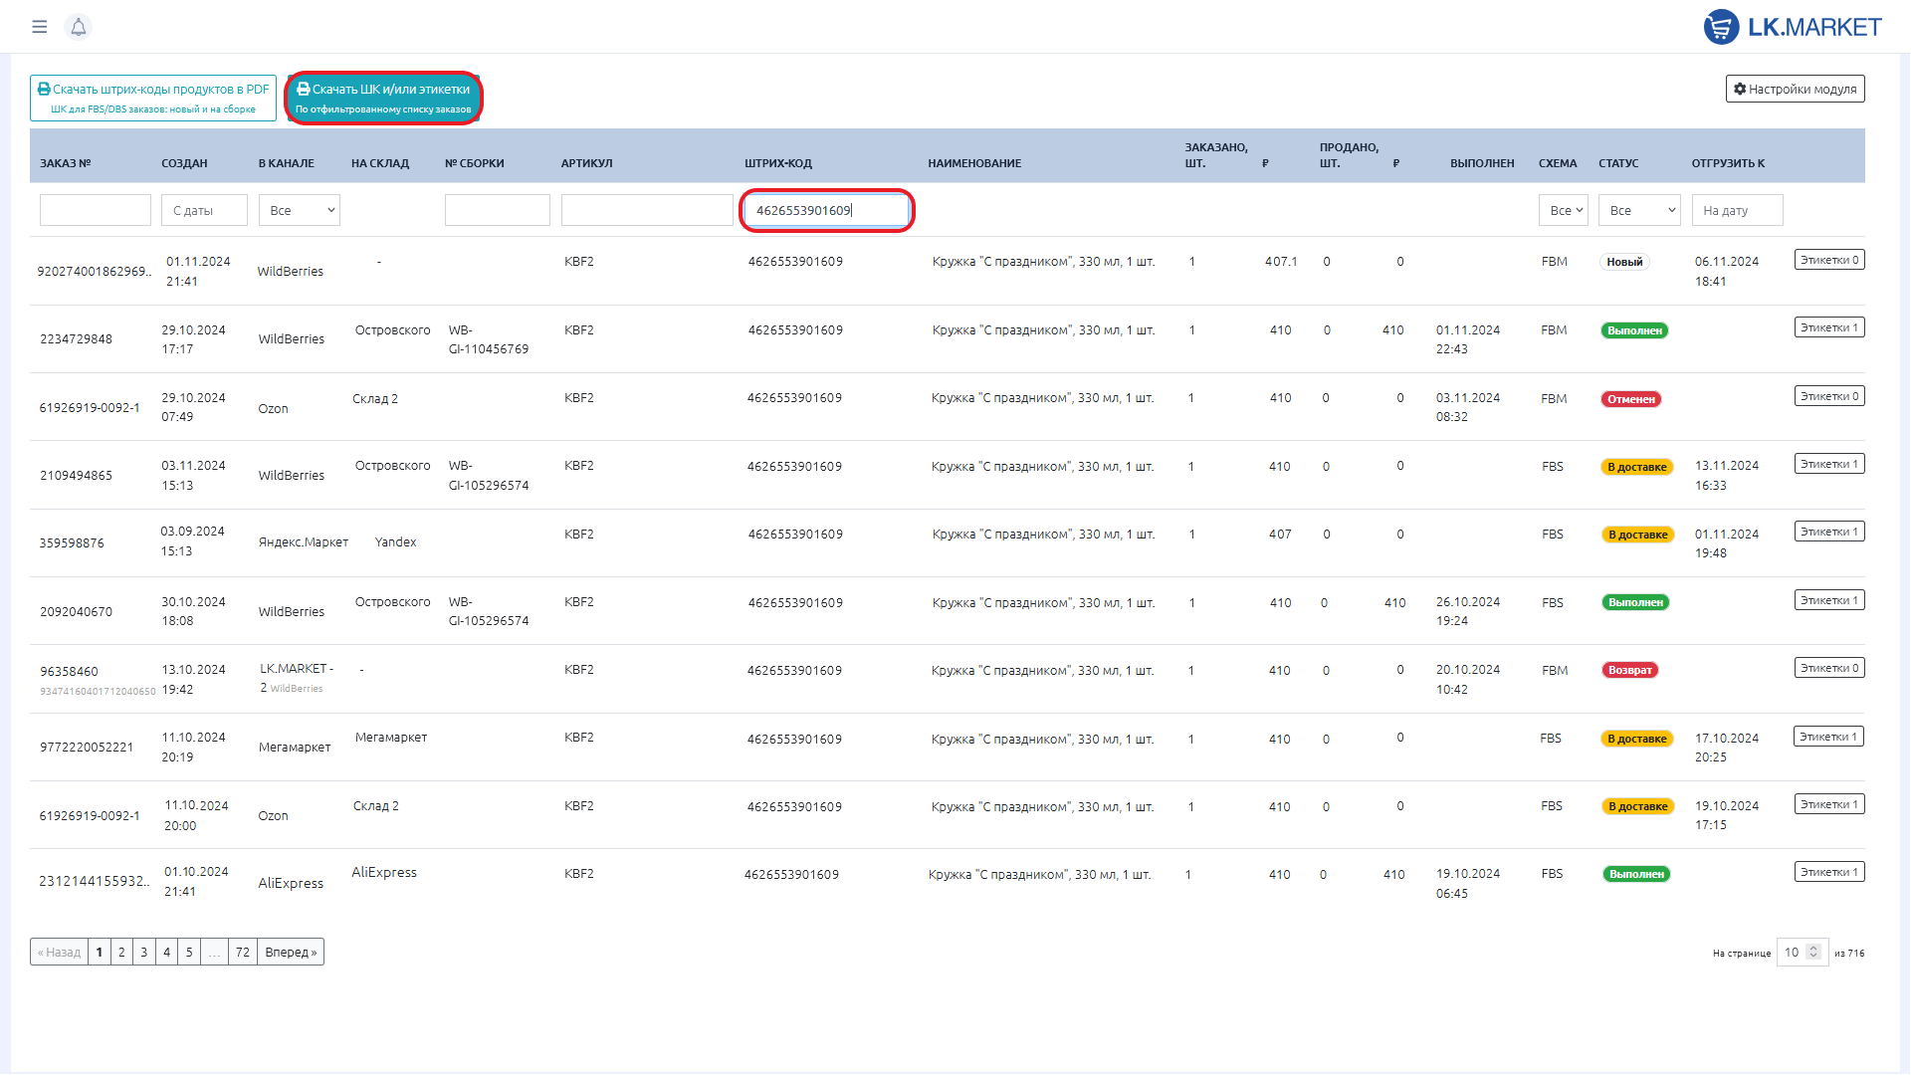Click the 'Вперед' next page button
This screenshot has width=1911, height=1075.
291,953
